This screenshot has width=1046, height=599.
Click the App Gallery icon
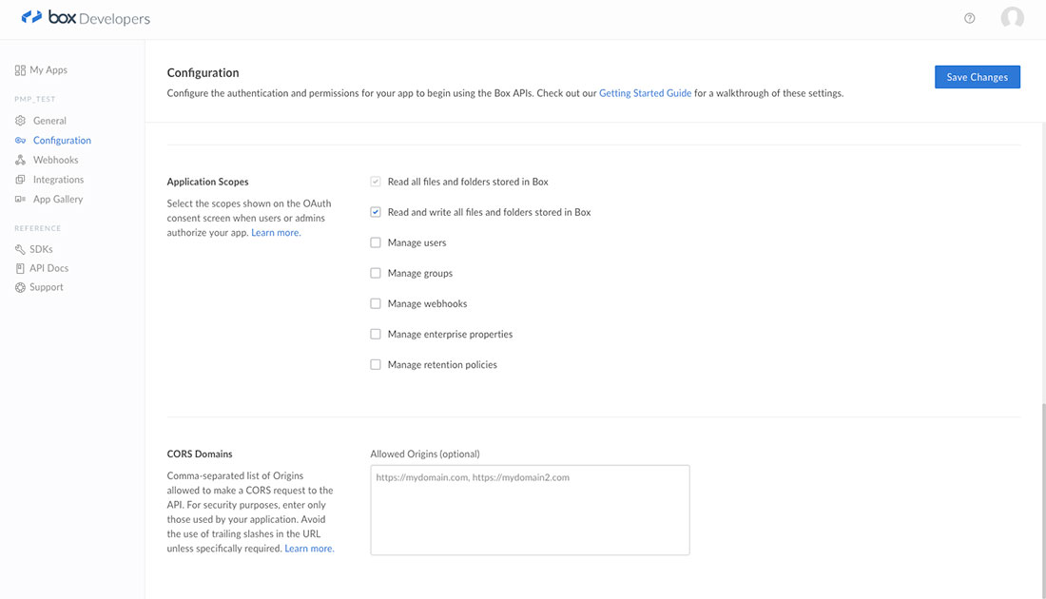[20, 200]
